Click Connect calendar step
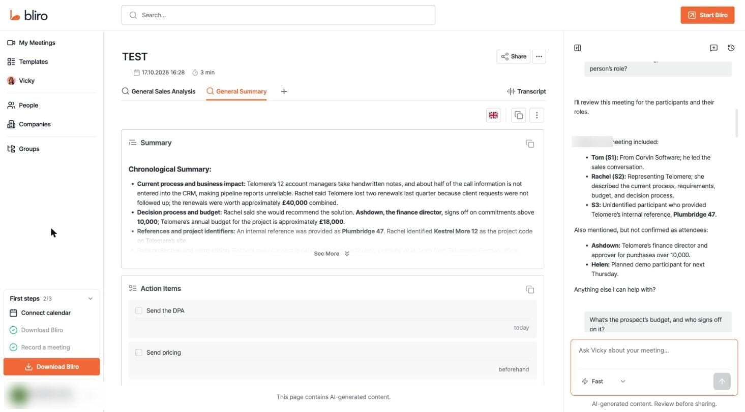 pyautogui.click(x=40, y=313)
